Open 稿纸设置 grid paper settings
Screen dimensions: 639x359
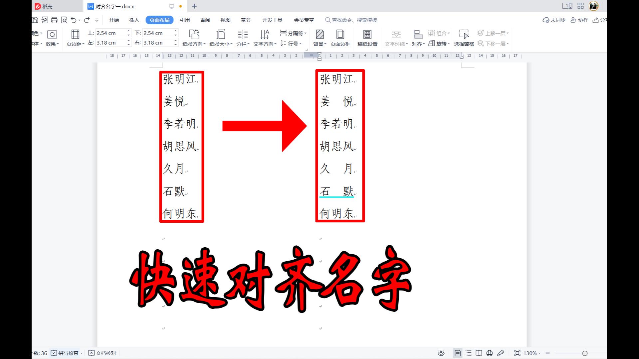tap(367, 38)
